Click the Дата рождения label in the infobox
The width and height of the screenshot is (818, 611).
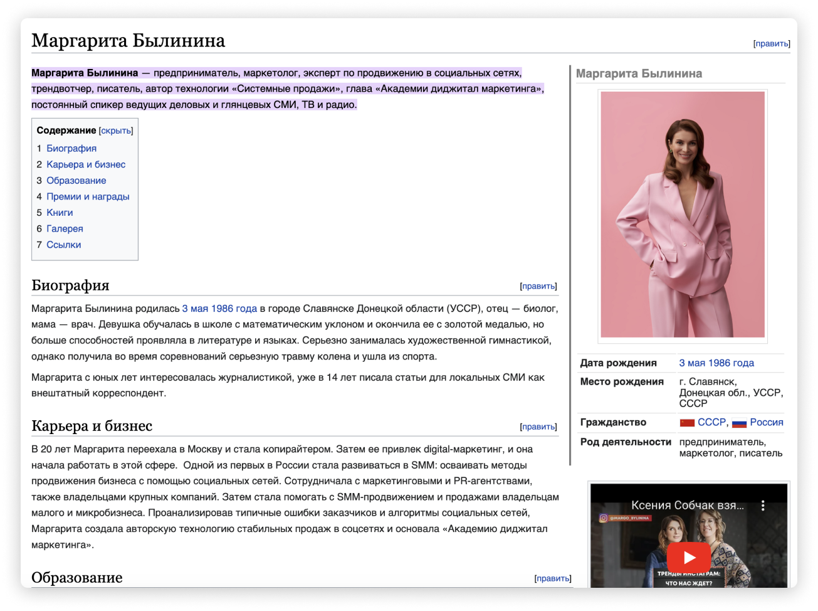click(x=619, y=363)
